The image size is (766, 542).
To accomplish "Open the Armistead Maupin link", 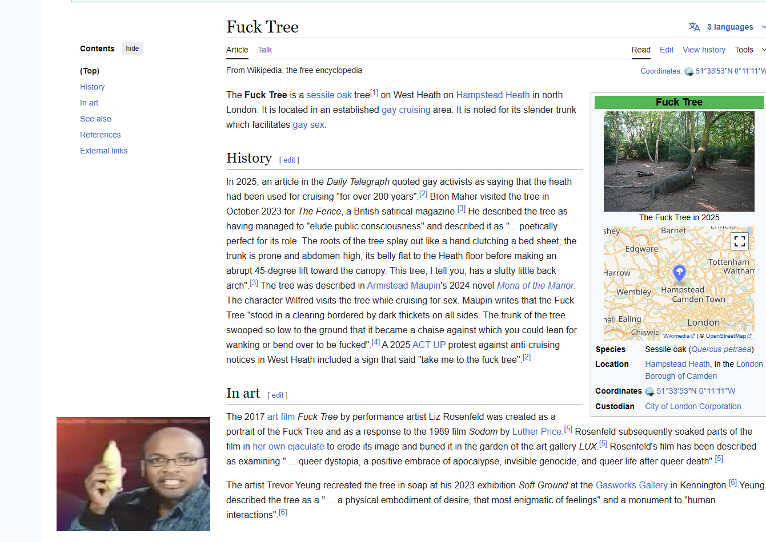I will [404, 286].
